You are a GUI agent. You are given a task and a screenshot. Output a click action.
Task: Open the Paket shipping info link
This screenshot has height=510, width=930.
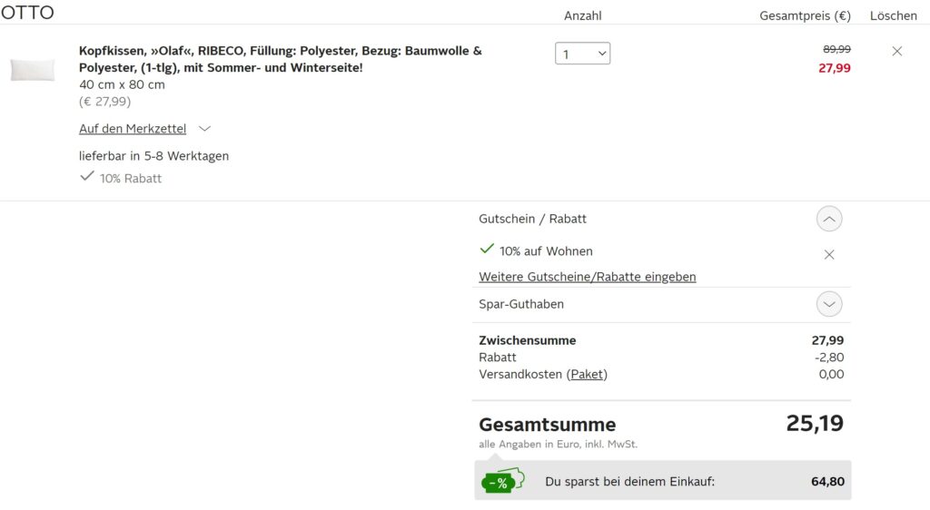(x=588, y=375)
